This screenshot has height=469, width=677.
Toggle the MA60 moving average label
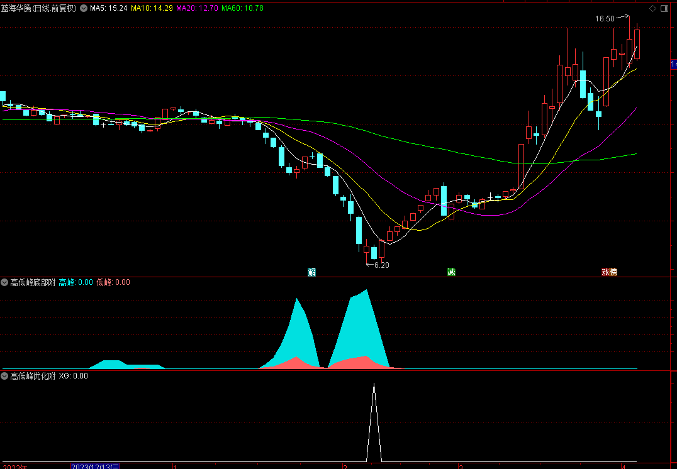point(242,8)
